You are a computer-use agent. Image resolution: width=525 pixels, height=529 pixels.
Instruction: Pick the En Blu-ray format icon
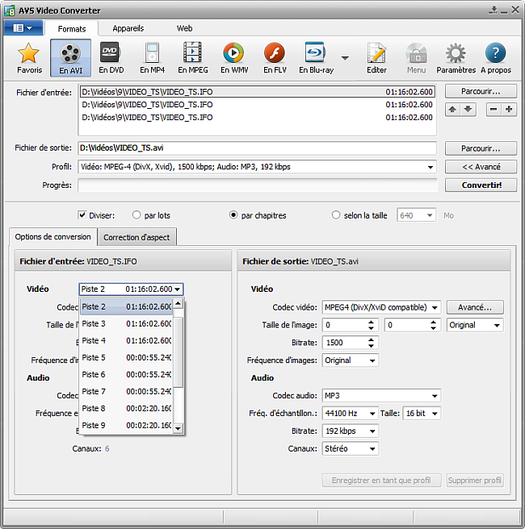click(x=316, y=58)
